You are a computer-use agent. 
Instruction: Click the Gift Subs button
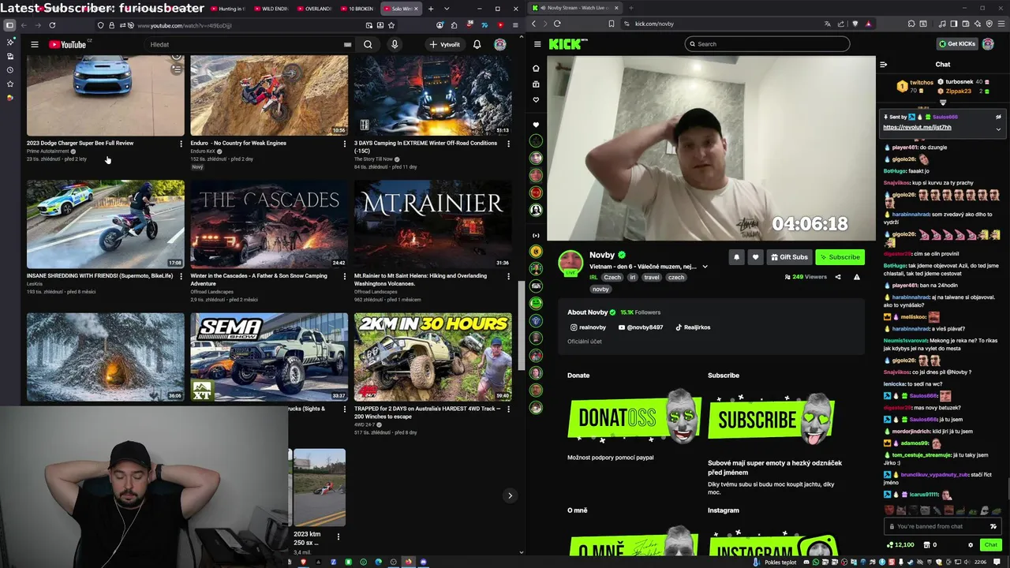click(789, 257)
